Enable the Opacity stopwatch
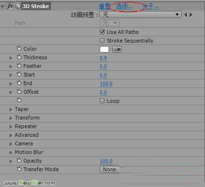This screenshot has height=187, width=205. pyautogui.click(x=19, y=161)
